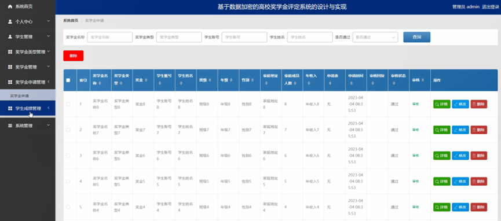
Task: Sort by the 奖金 column arrows
Action: pyautogui.click(x=146, y=80)
